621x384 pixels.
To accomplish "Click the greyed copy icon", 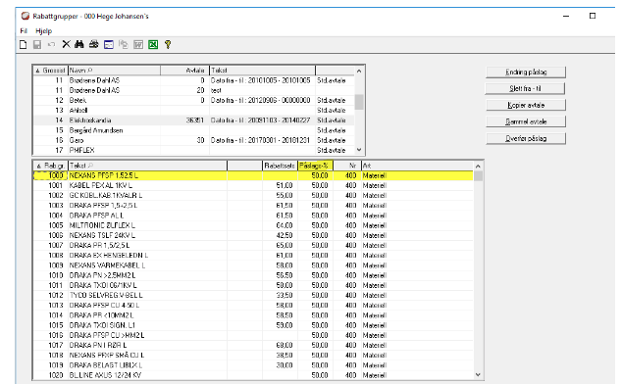I will pos(124,45).
